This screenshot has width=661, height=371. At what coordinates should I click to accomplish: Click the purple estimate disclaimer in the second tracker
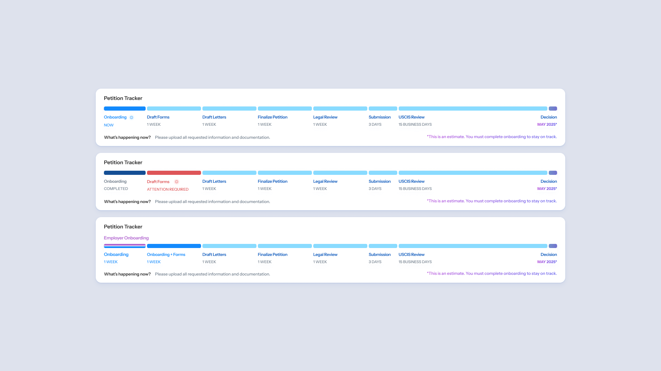492,201
